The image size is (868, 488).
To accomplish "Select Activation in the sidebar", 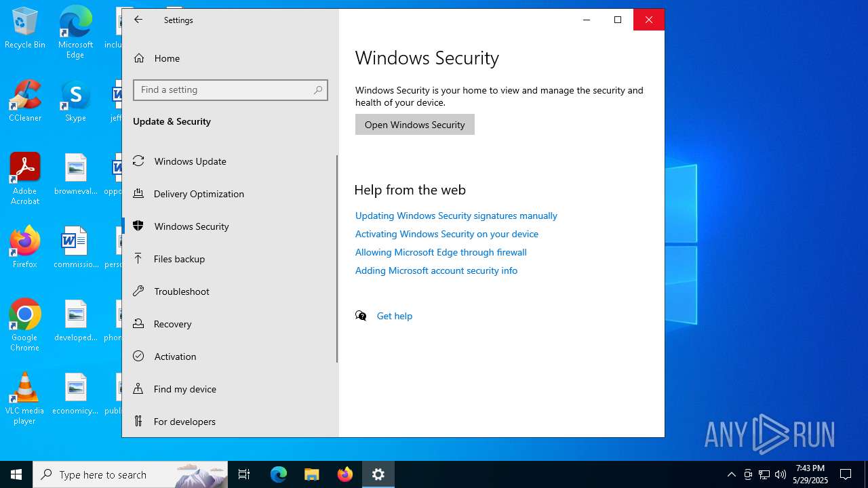I will (x=229, y=357).
